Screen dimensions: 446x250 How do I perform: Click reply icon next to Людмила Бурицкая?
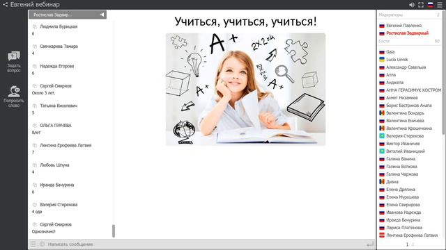35,26
